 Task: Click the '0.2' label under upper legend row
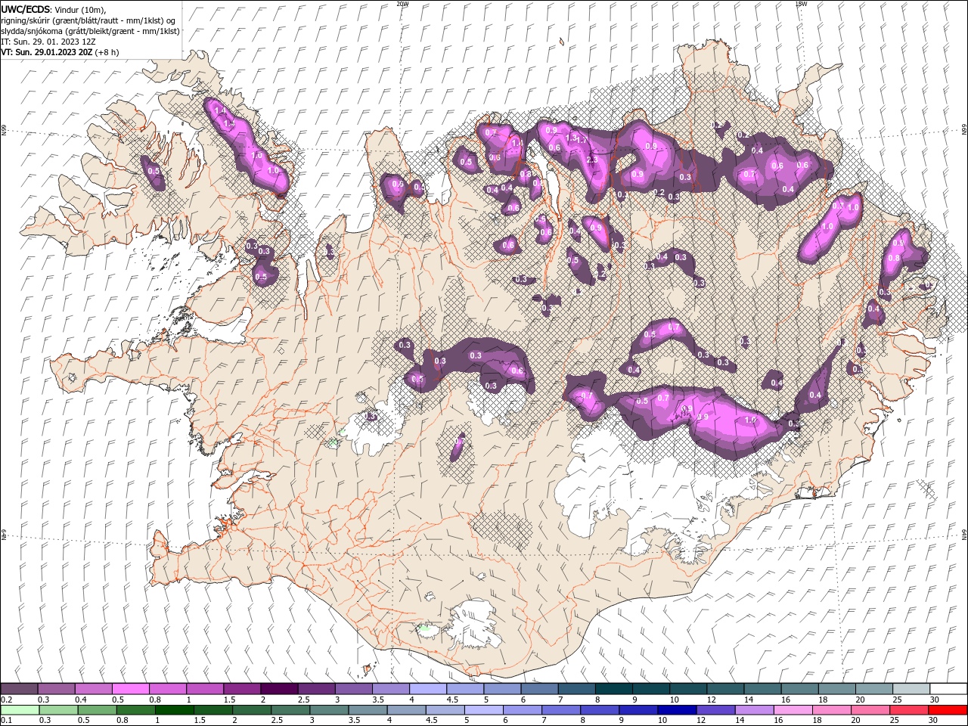click(x=6, y=700)
